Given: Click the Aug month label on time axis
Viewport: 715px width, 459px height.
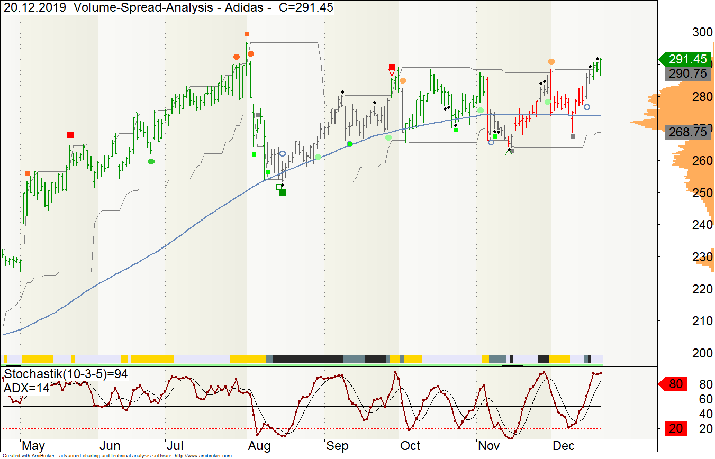Looking at the screenshot, I should coord(260,446).
